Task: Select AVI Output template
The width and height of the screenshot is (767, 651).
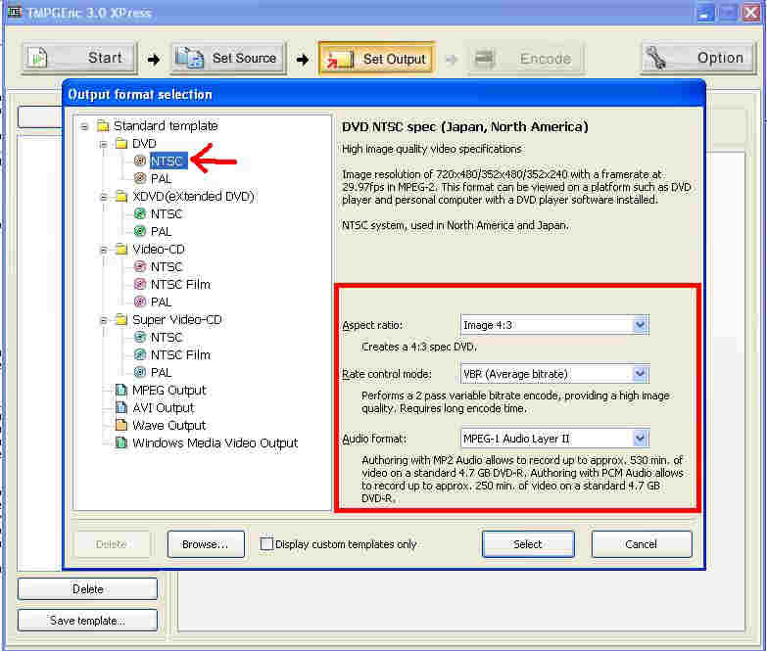Action: pyautogui.click(x=164, y=407)
